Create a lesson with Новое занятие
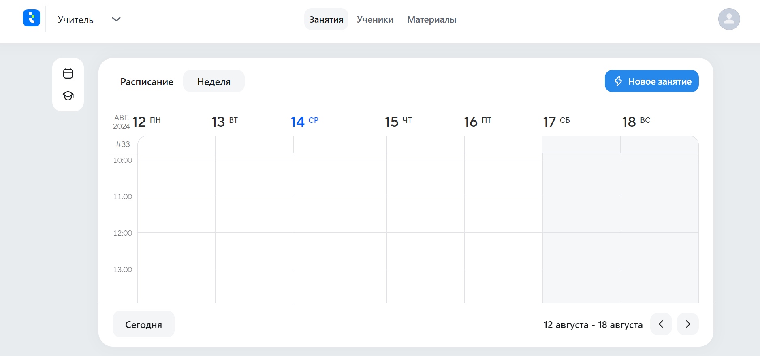The image size is (760, 356). click(651, 81)
